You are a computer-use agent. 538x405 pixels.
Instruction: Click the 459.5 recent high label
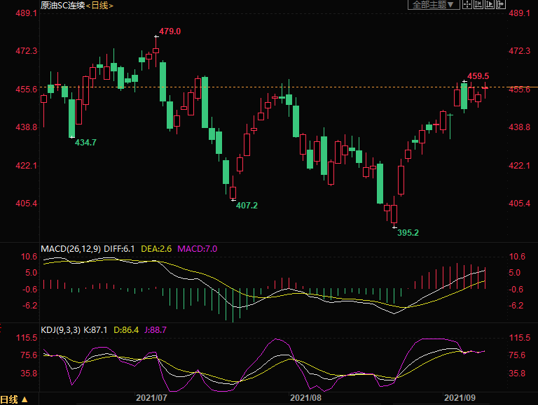tap(478, 76)
